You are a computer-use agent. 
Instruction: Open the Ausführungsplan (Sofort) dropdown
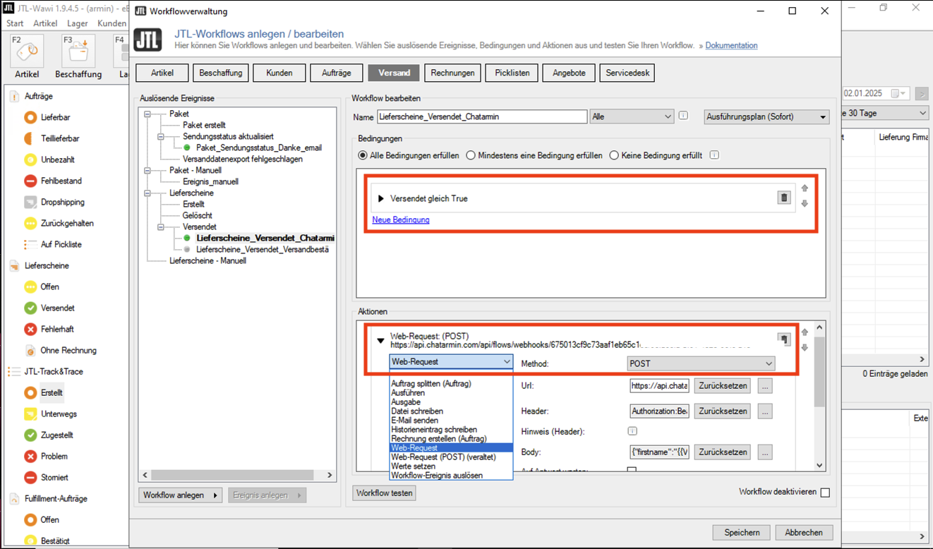[x=766, y=117]
